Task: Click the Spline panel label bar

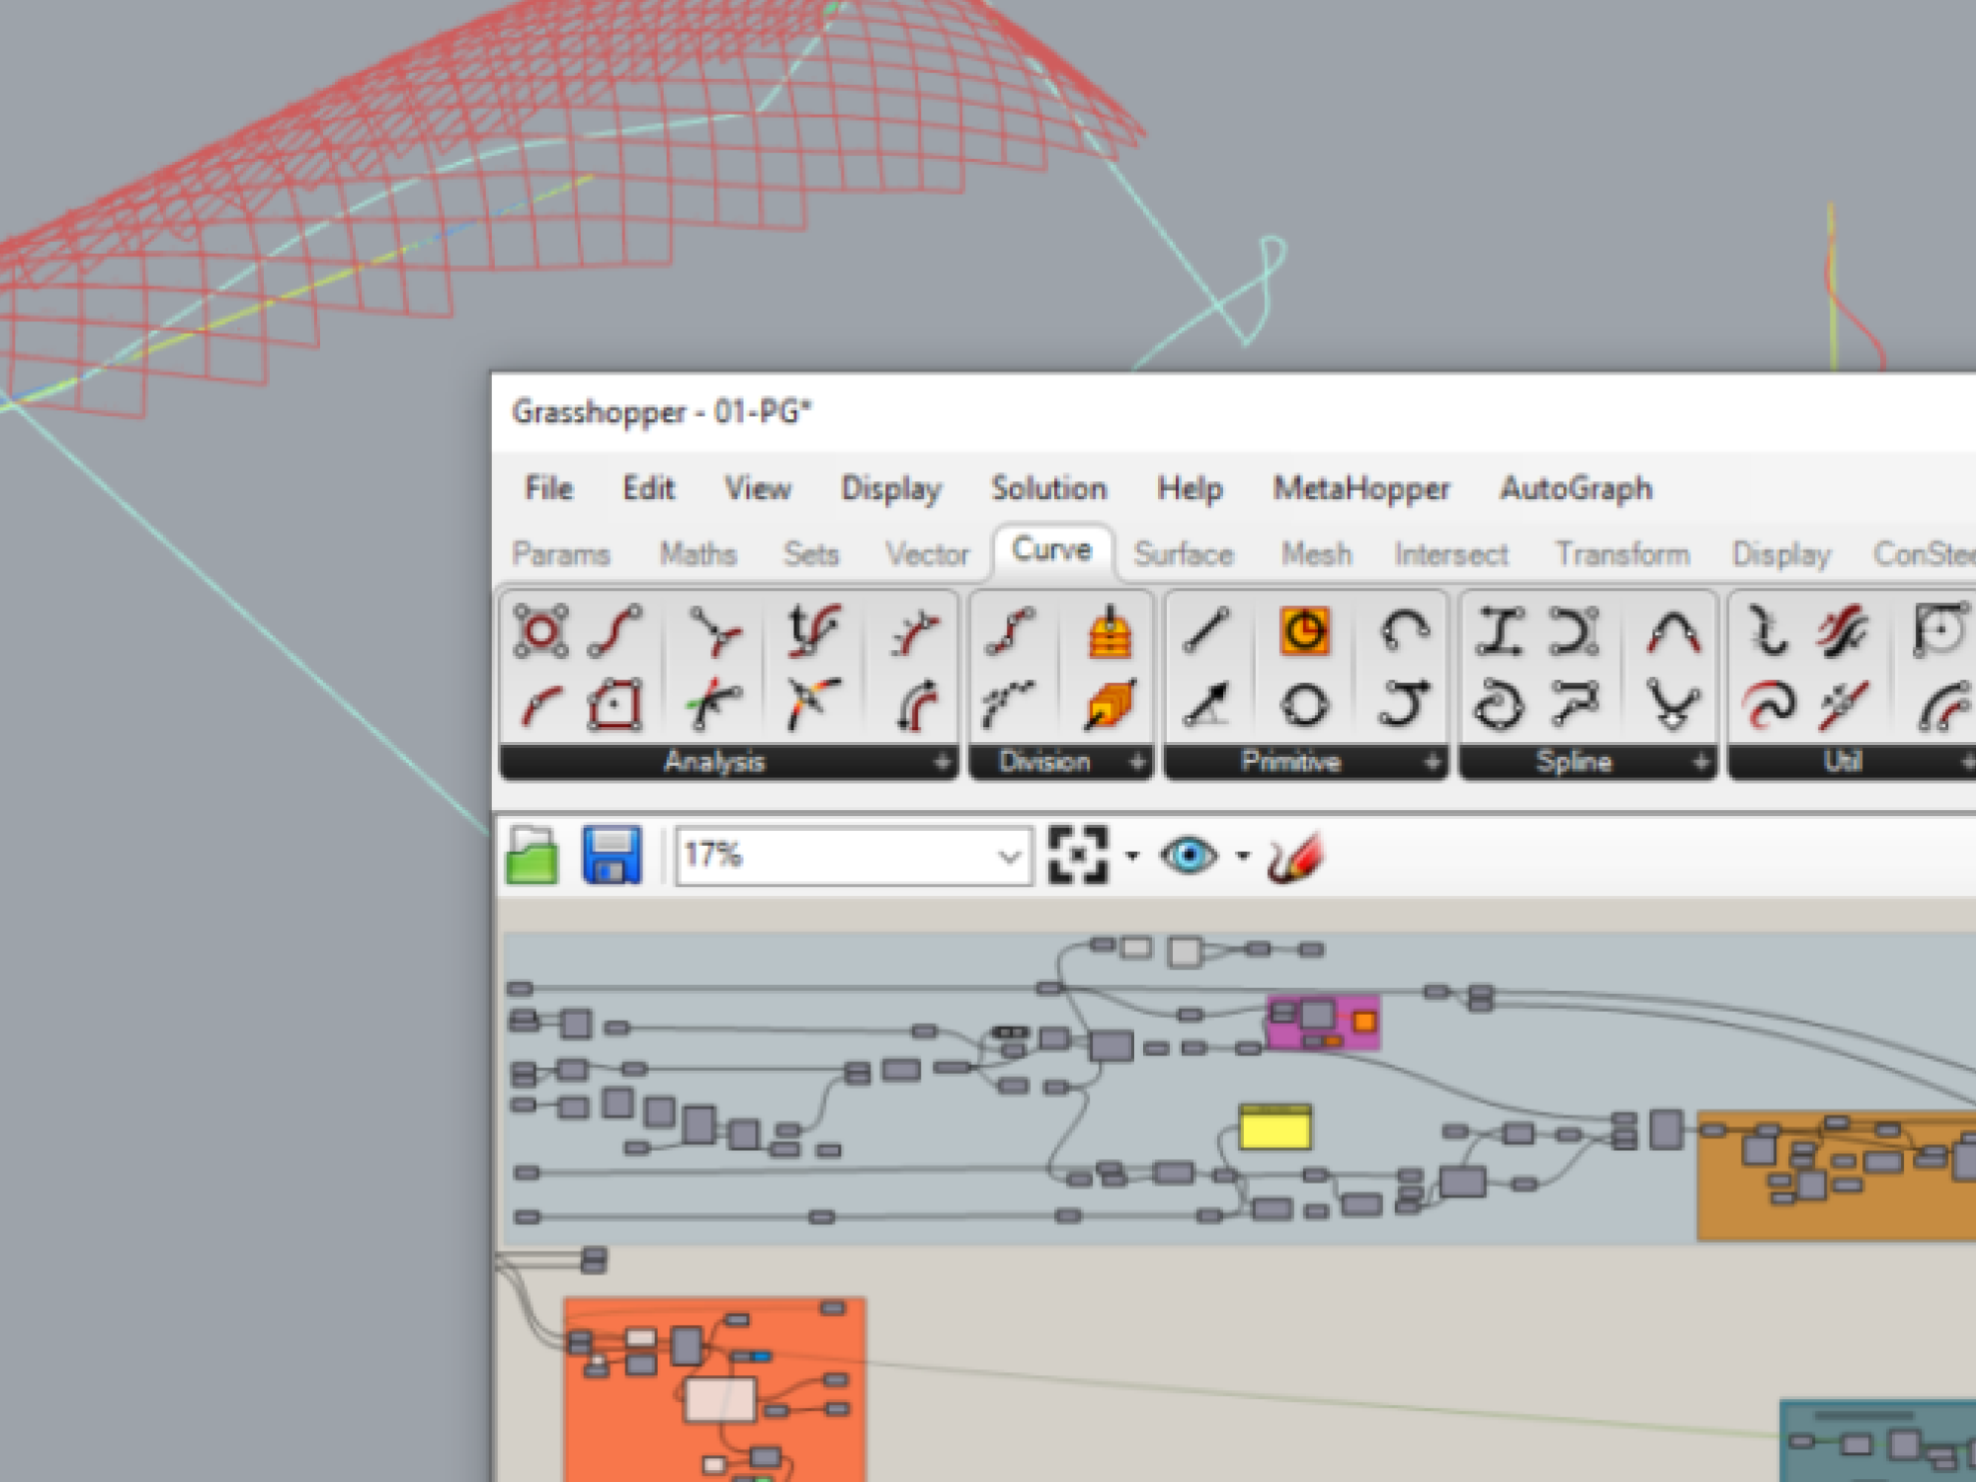Action: [1588, 762]
